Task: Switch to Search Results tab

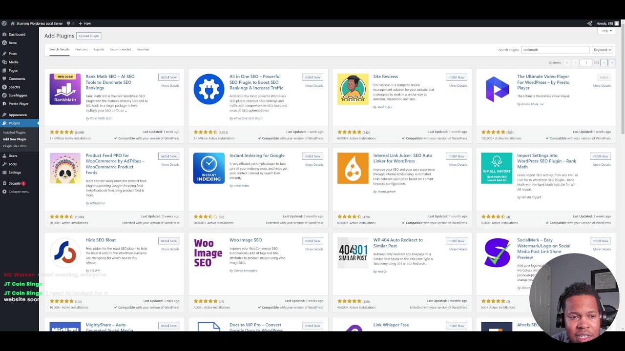Action: click(60, 49)
